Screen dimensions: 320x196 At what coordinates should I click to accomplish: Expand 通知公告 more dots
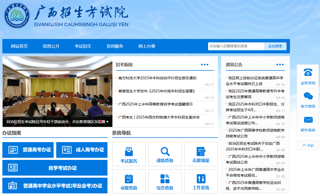pyautogui.click(x=280, y=65)
